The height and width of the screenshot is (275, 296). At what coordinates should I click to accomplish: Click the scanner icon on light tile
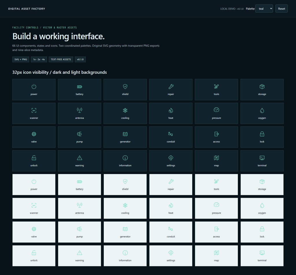click(x=34, y=205)
